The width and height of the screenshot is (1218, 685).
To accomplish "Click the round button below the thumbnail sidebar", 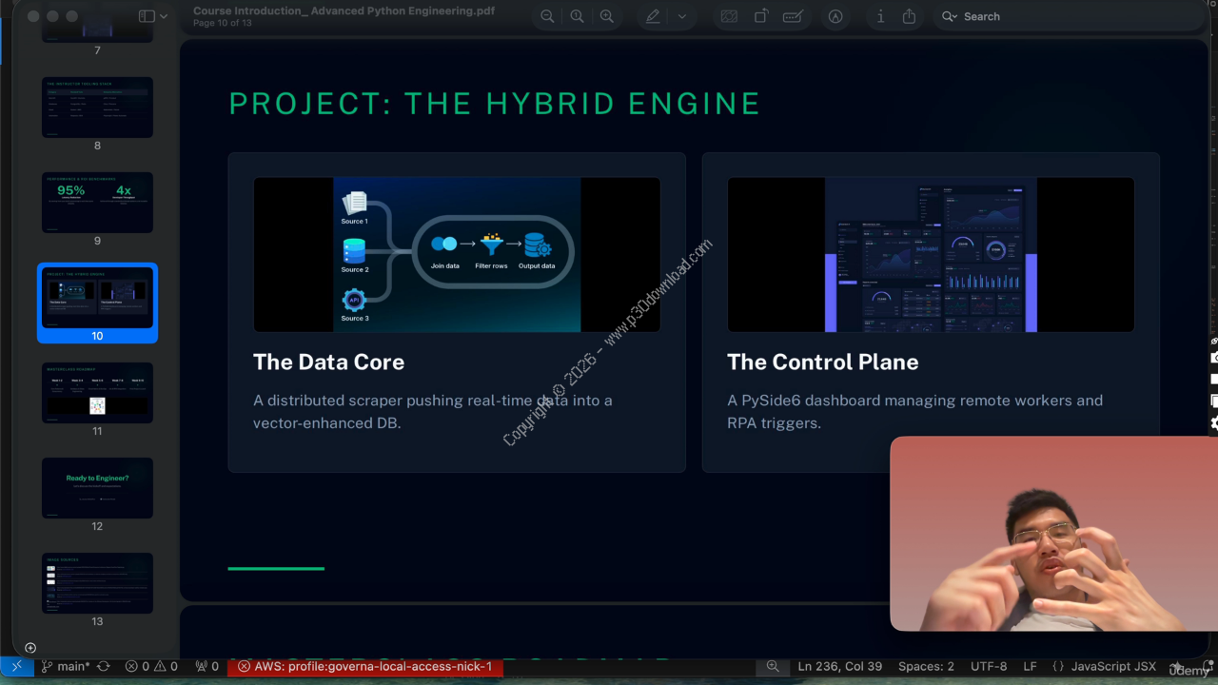I will tap(30, 648).
